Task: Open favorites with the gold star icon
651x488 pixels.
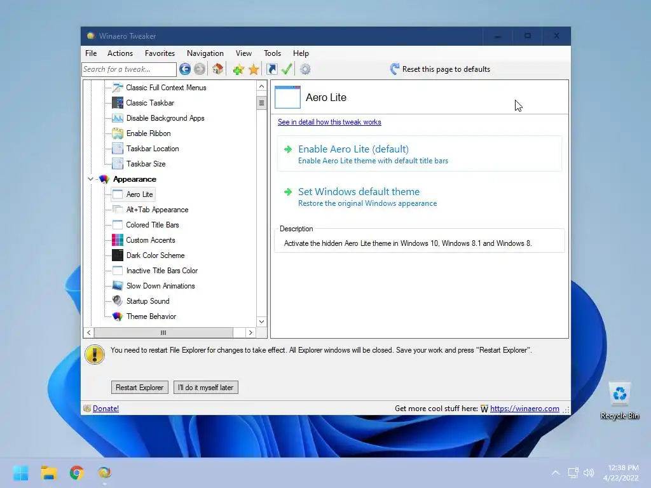Action: pyautogui.click(x=254, y=69)
